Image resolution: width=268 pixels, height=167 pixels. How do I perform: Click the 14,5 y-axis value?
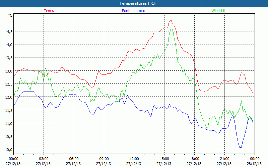pyautogui.click(x=8, y=31)
